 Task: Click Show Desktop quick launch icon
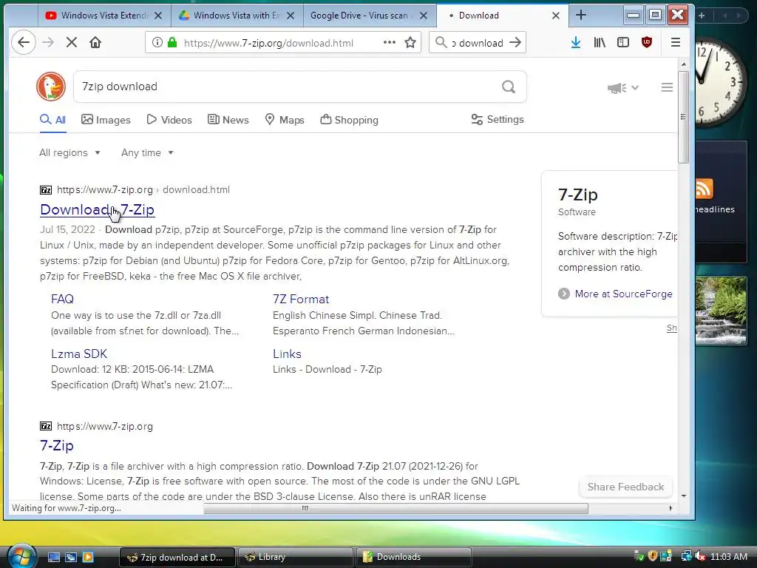53,557
